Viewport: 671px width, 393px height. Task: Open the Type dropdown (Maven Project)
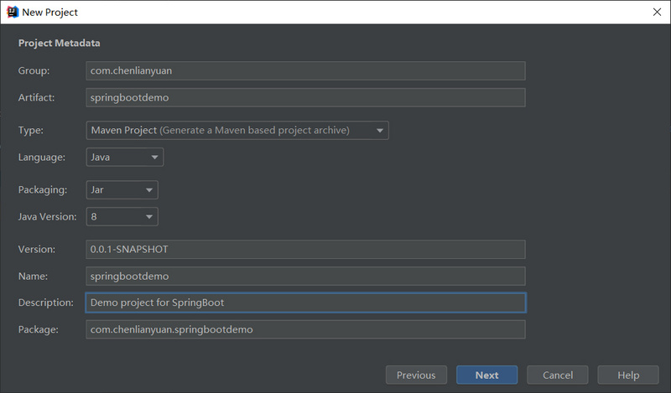pos(237,130)
